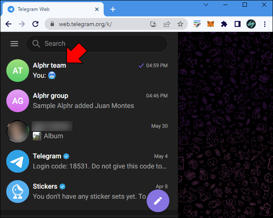Open the Chrome three-dot menu
The width and height of the screenshot is (273, 218).
coord(265,24)
